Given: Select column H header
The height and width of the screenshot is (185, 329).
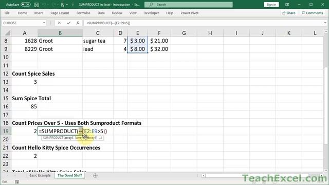Looking at the screenshot, I should point(210,33).
